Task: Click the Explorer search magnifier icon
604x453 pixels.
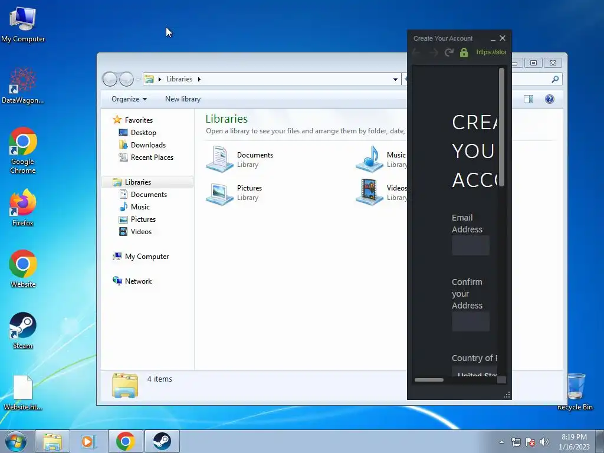Action: 555,80
